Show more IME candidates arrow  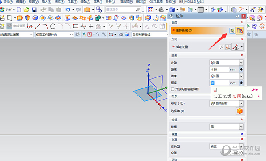[259, 96]
